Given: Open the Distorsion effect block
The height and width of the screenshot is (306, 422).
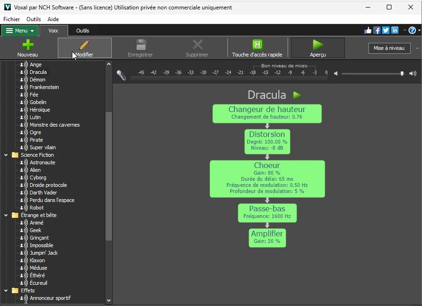Looking at the screenshot, I should [267, 141].
